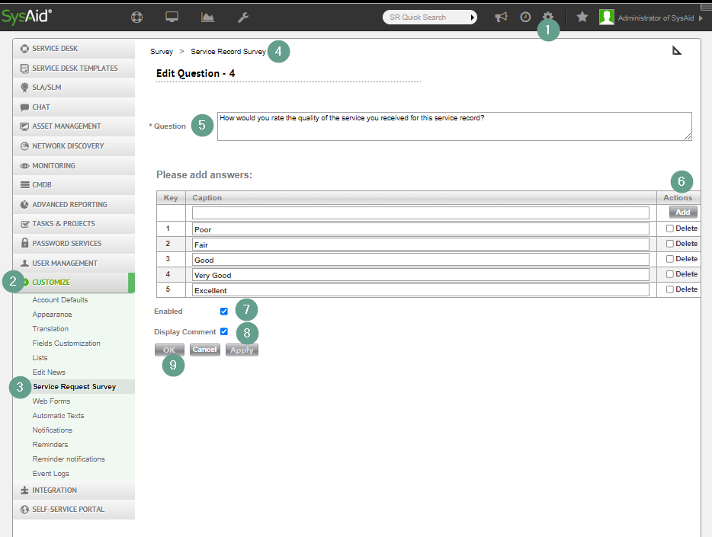Check Delete for the Fair answer
The image size is (712, 537).
(670, 244)
